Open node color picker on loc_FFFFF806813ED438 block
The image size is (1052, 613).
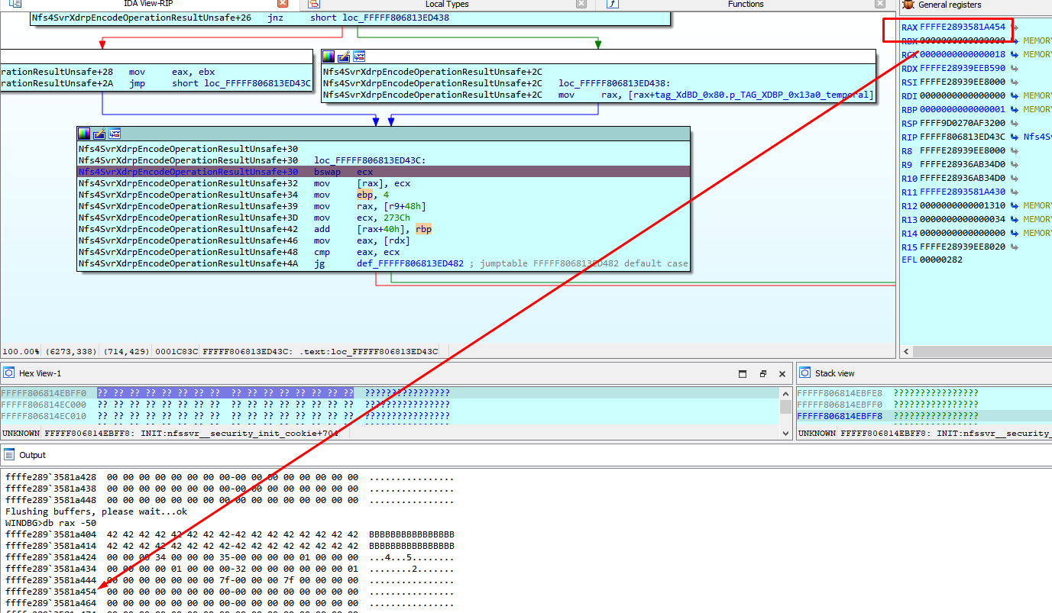[x=329, y=56]
